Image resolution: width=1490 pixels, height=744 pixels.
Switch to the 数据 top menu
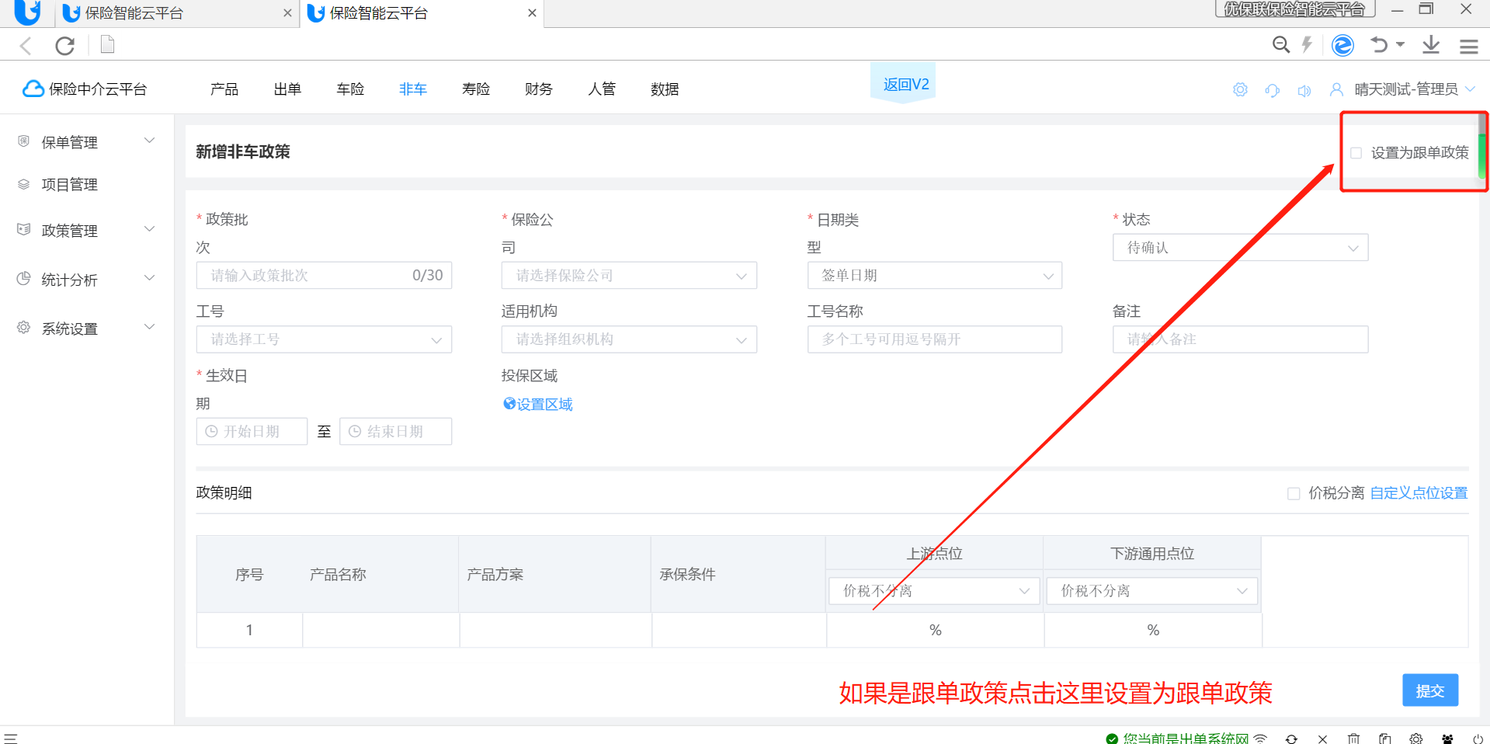coord(665,89)
